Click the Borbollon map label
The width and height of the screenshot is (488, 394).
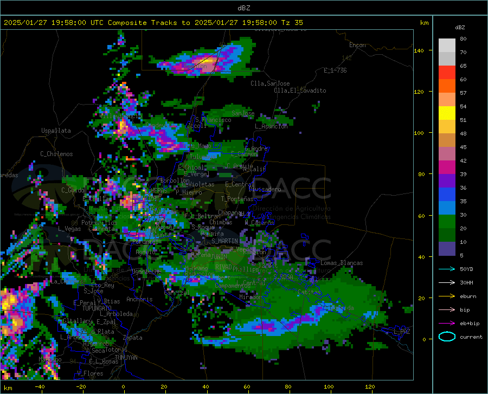(175, 180)
